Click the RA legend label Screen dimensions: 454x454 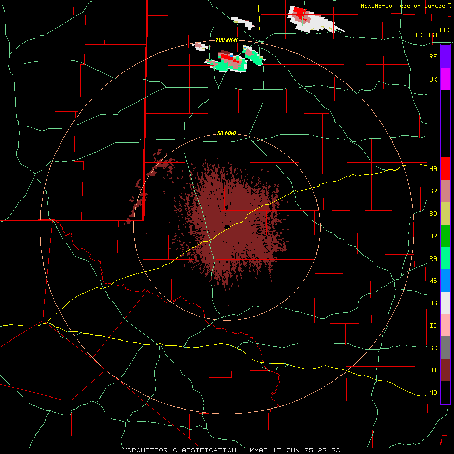pos(433,259)
